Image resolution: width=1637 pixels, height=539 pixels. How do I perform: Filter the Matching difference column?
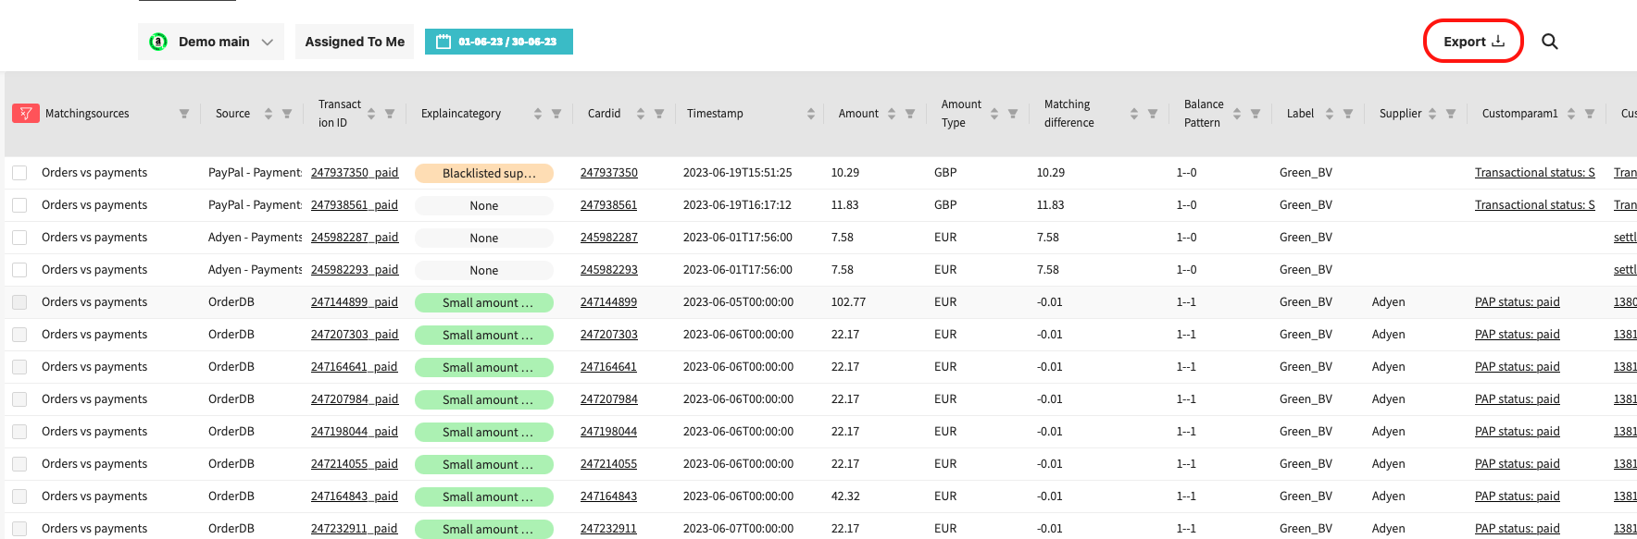1153,114
